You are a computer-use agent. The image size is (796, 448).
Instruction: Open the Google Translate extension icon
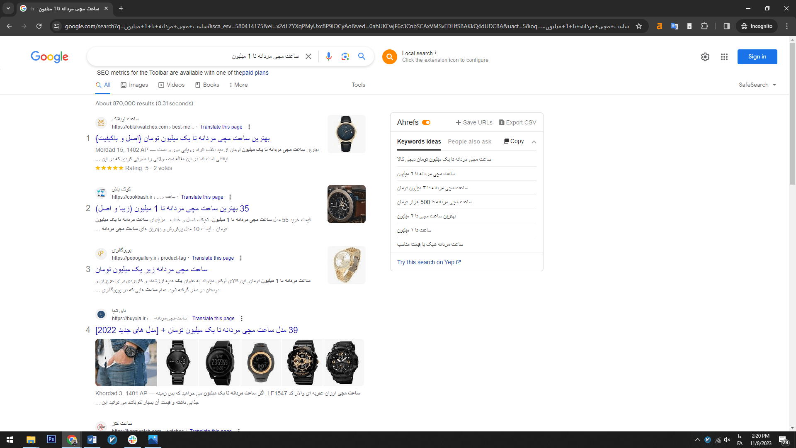(x=675, y=26)
